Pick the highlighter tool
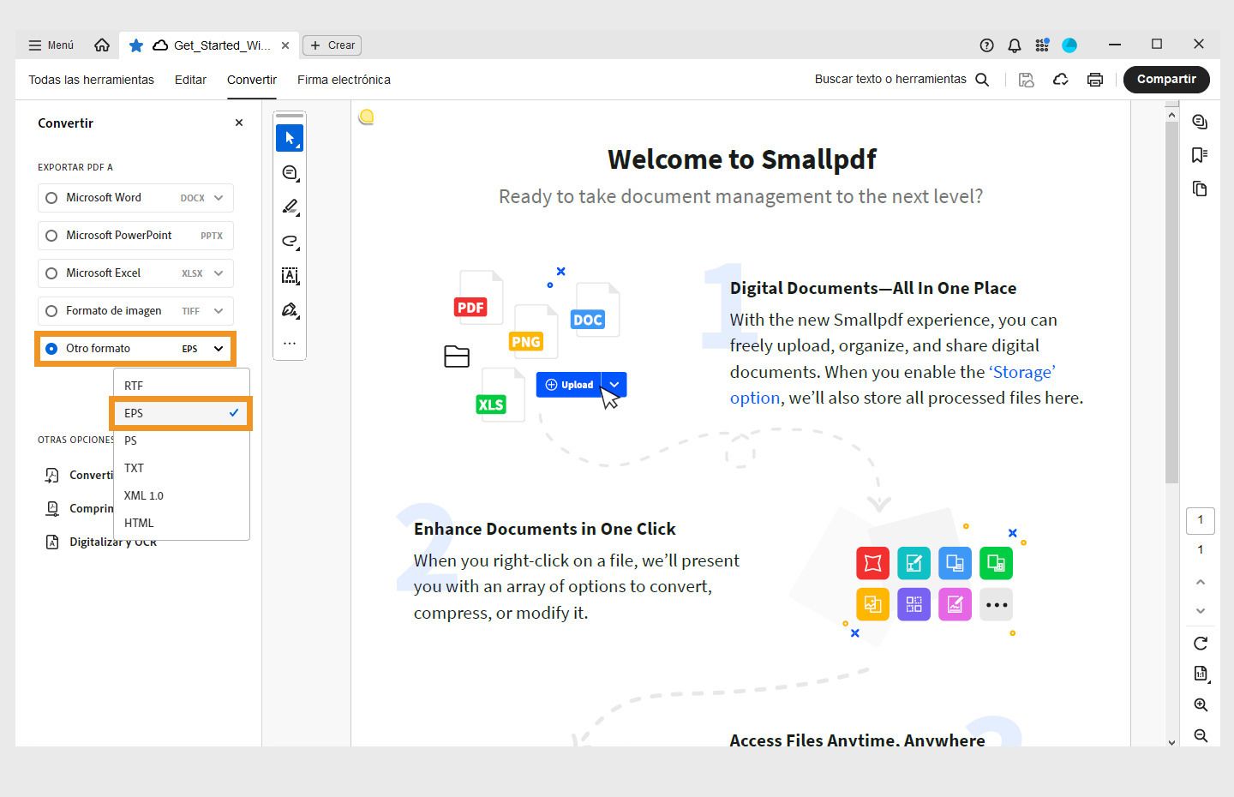Screen dimensions: 1234x797 (x=290, y=207)
